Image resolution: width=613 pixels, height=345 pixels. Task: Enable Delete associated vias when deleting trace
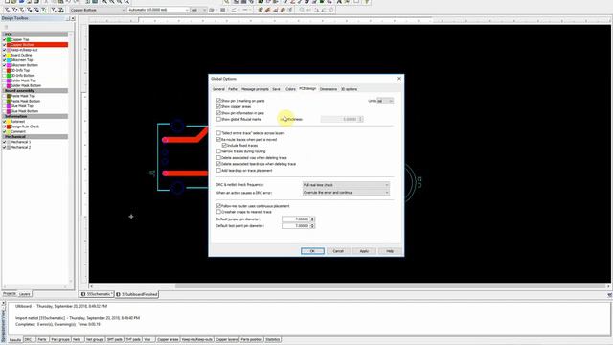(x=218, y=157)
